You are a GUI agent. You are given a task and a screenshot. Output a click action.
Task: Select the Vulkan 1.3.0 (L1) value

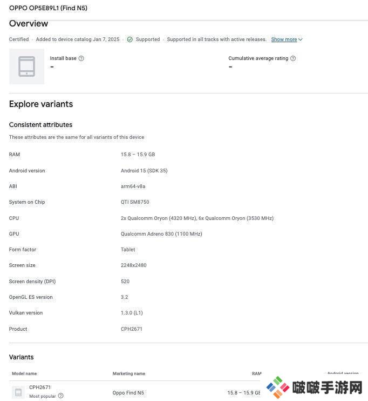coord(132,313)
